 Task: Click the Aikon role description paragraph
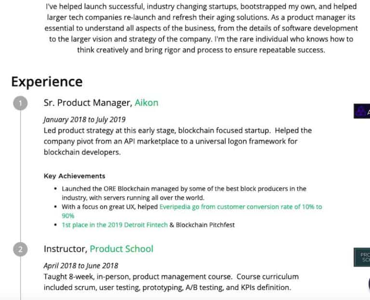[x=177, y=141]
